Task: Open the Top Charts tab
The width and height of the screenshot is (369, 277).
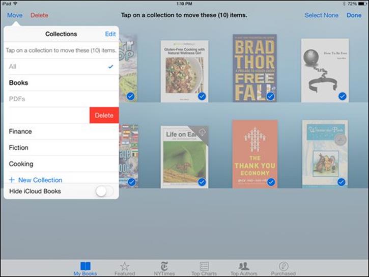Action: pos(204,269)
